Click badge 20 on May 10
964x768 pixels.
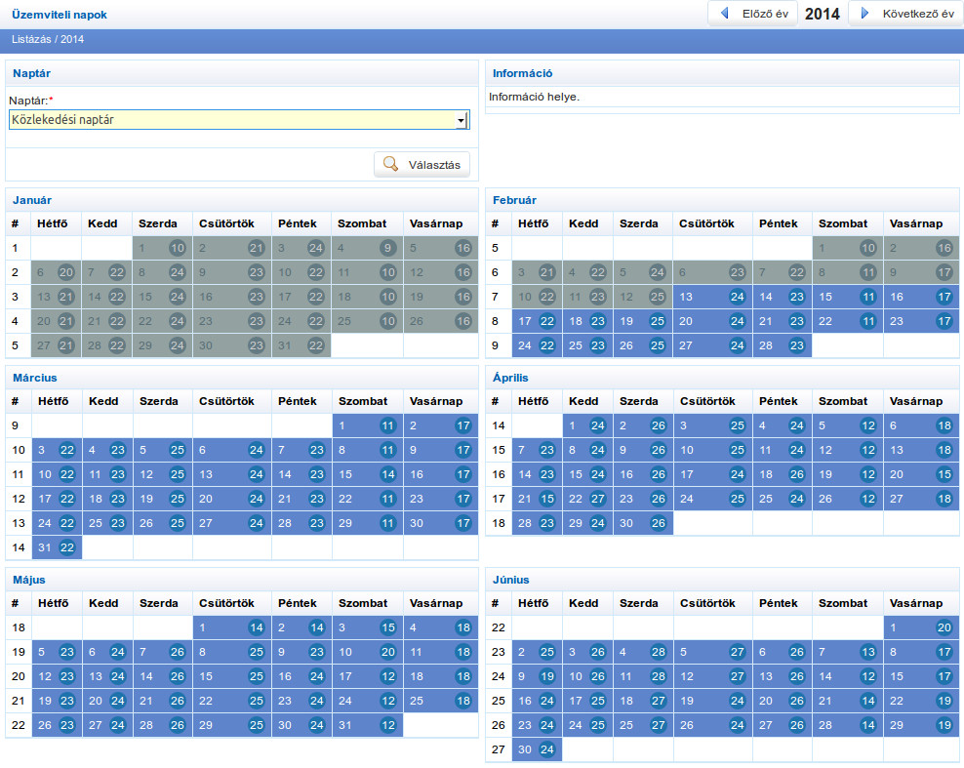[388, 653]
